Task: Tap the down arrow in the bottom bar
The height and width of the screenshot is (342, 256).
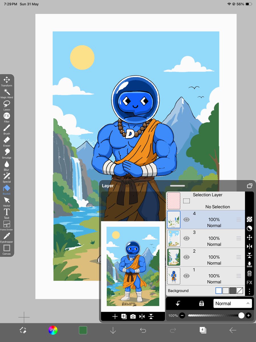Action: point(113,330)
